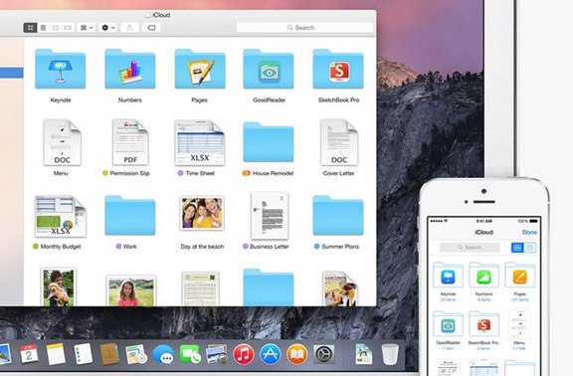Select the Permission Slip PDF file
Screen dimensions: 573x376
(130, 142)
